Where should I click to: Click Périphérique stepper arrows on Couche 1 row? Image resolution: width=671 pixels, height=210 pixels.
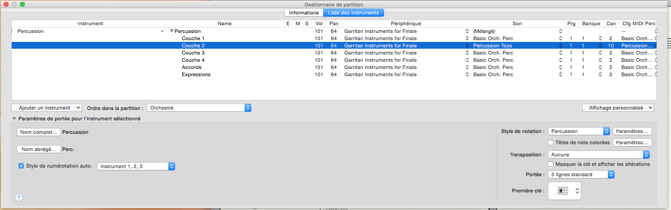(x=467, y=38)
